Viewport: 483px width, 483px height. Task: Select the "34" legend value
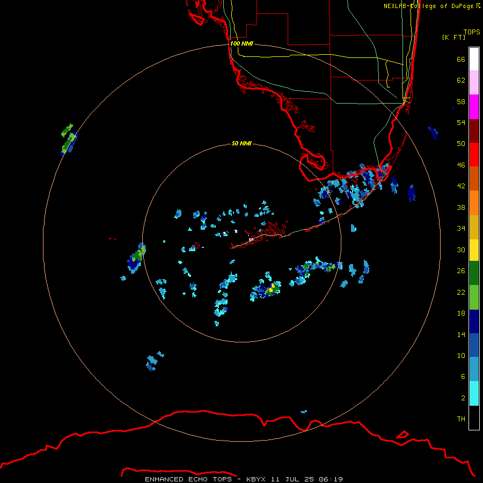461,229
